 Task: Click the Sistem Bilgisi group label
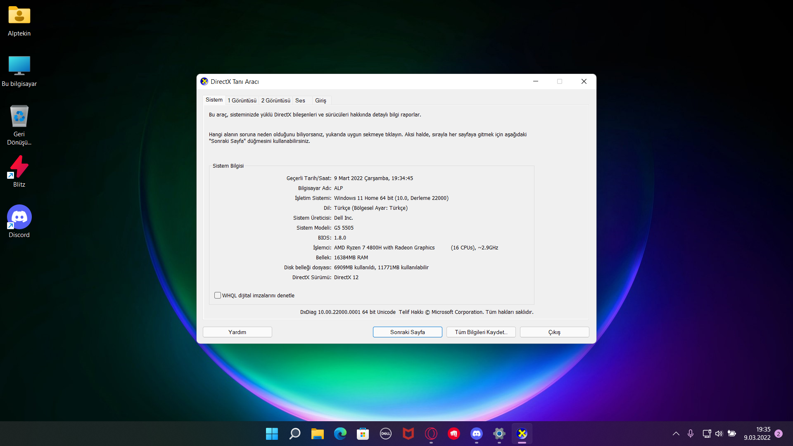pos(228,166)
